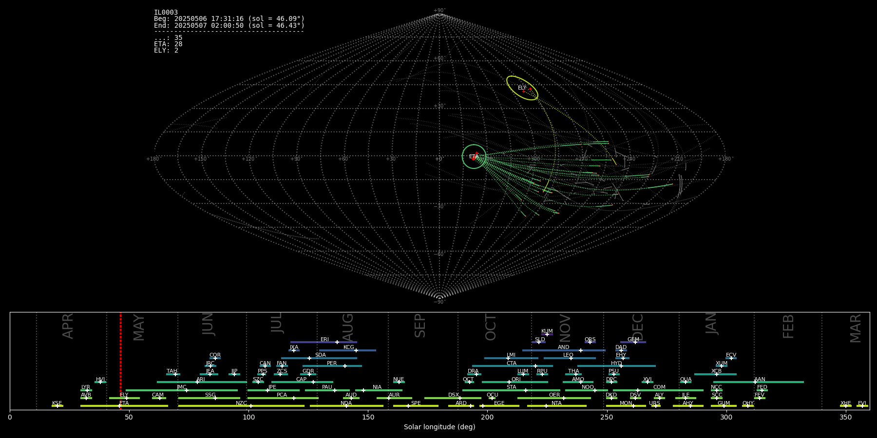The width and height of the screenshot is (877, 438).
Task: Click the NTA shower label in timeline
Action: click(x=556, y=403)
